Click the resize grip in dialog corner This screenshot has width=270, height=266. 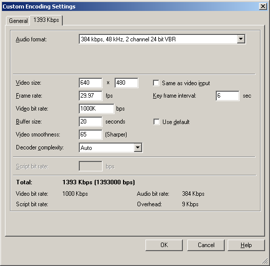coord(265,261)
